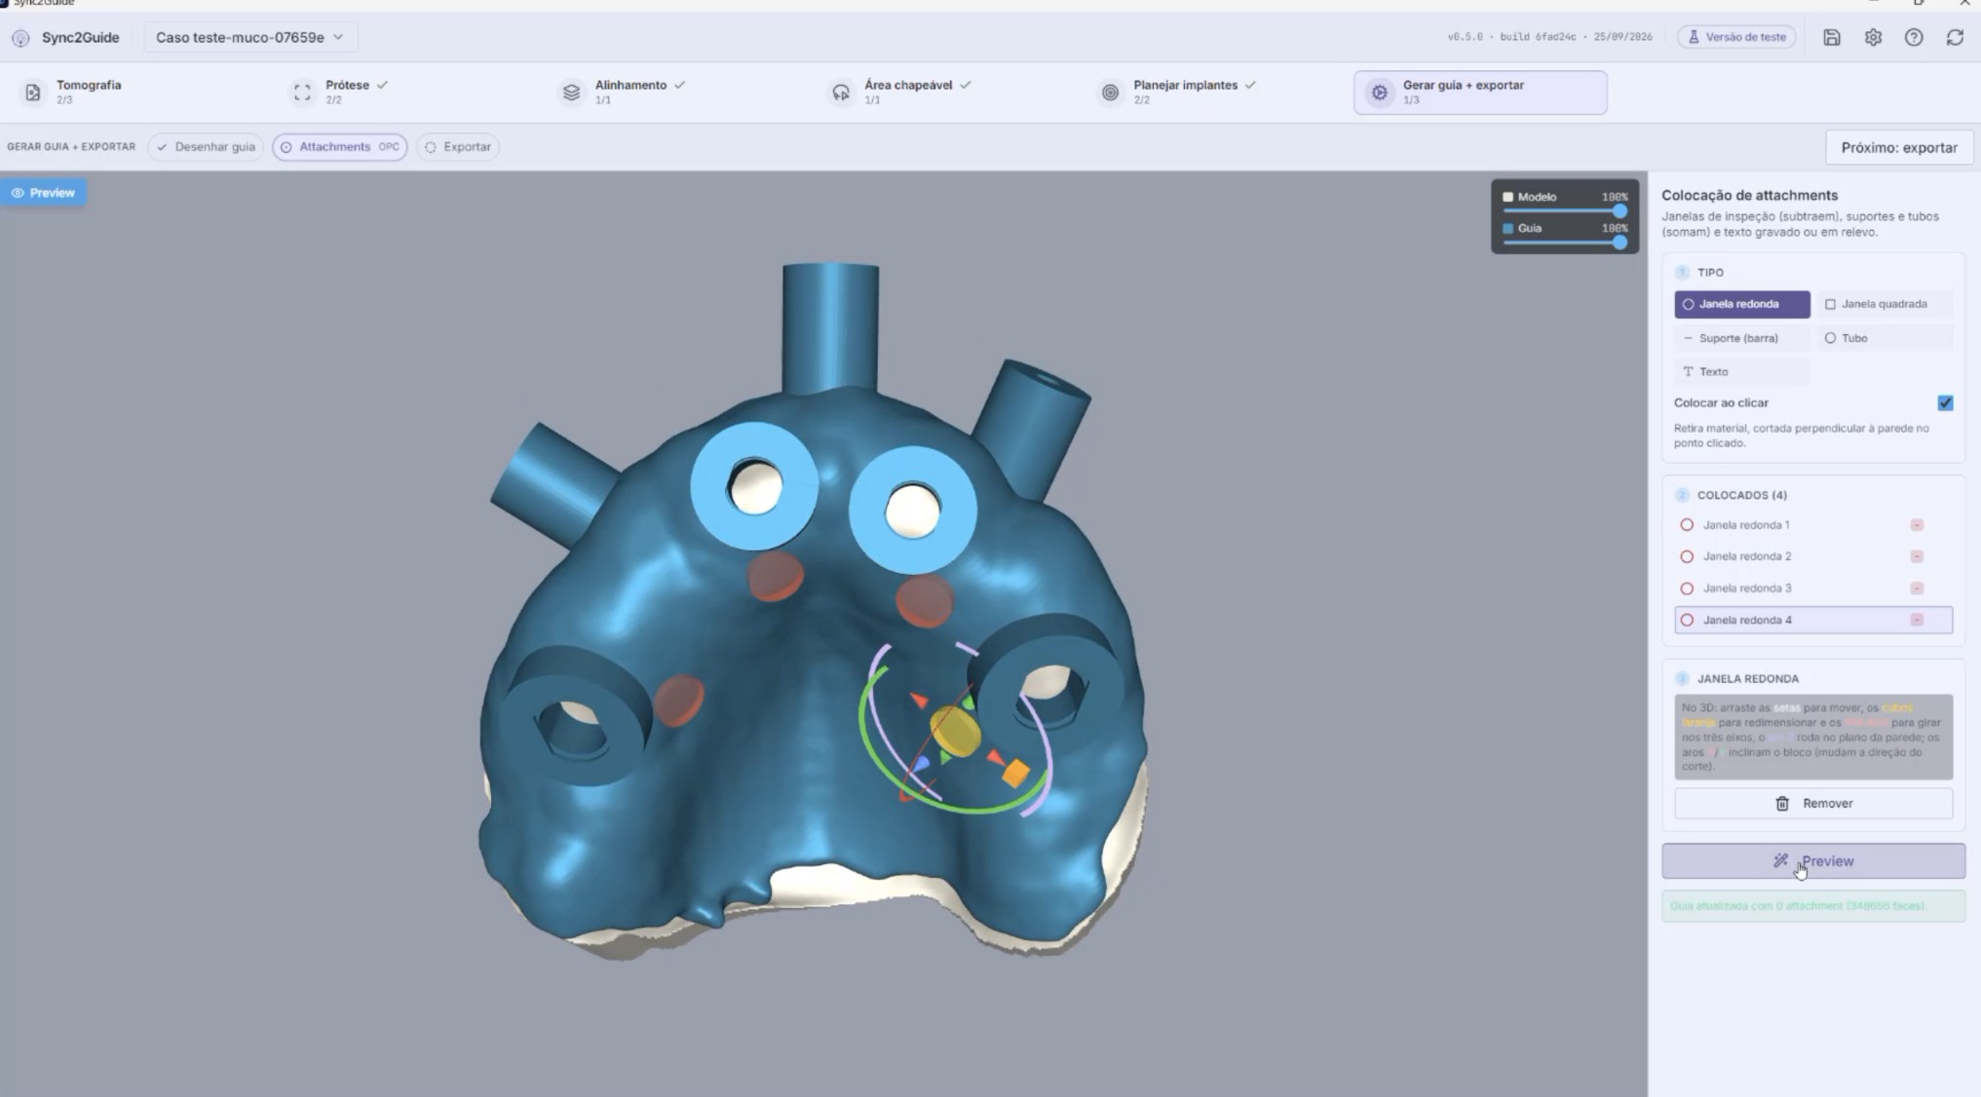
Task: Click the Prótese step icon
Action: click(x=302, y=93)
